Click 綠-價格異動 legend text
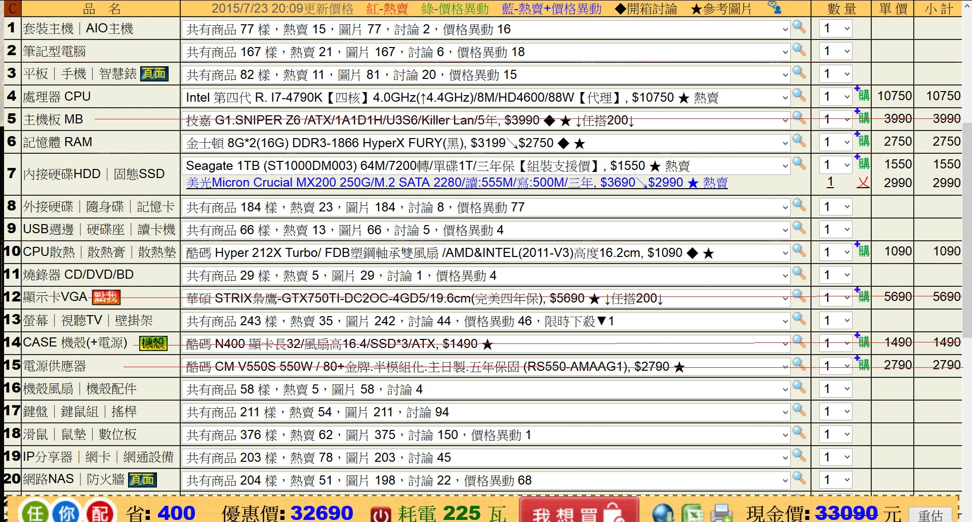 (455, 9)
